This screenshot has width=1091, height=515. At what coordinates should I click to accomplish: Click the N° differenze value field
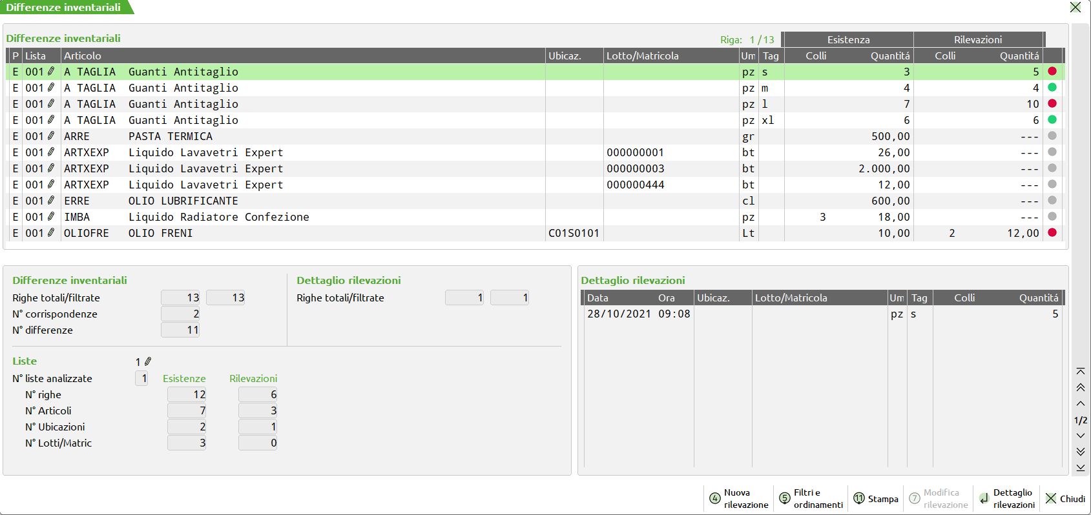pos(180,330)
